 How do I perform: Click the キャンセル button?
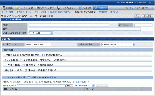(x=148, y=16)
